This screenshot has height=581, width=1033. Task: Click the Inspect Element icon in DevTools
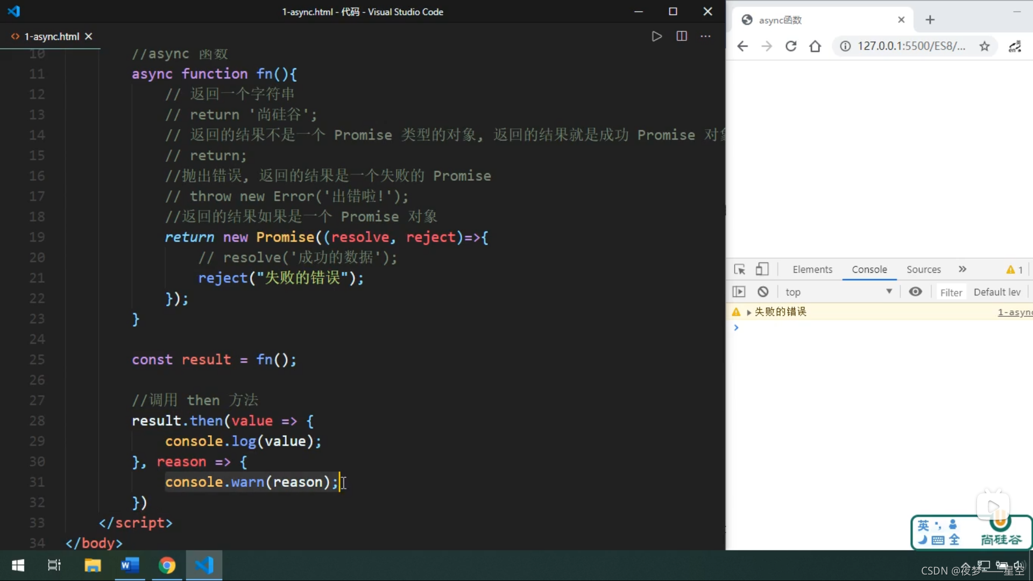(x=739, y=269)
